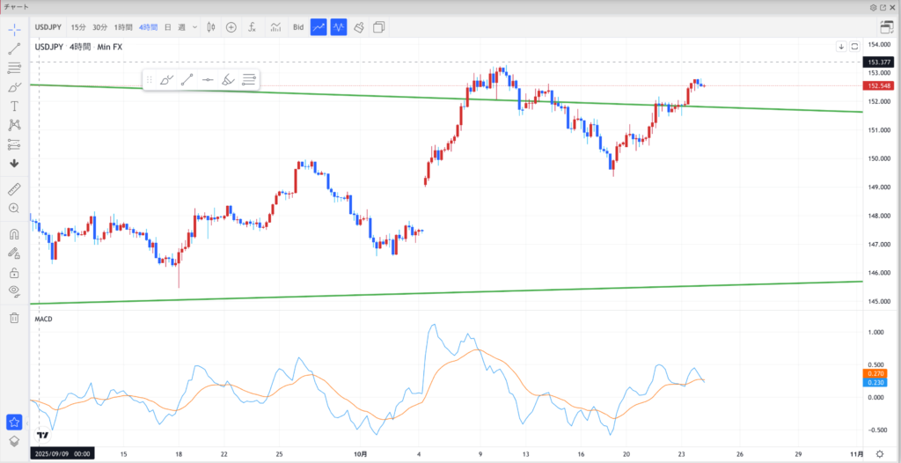
Task: Select the trend line drawing tool
Action: 14,49
